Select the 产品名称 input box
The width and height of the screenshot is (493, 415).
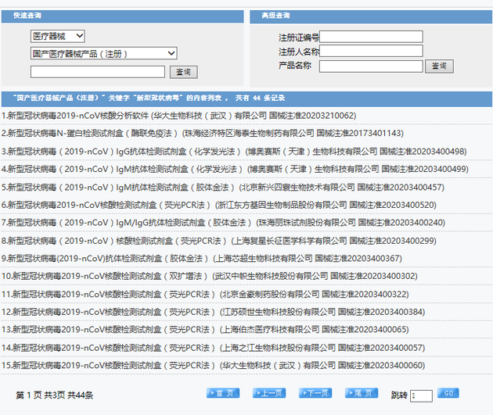[x=370, y=66]
